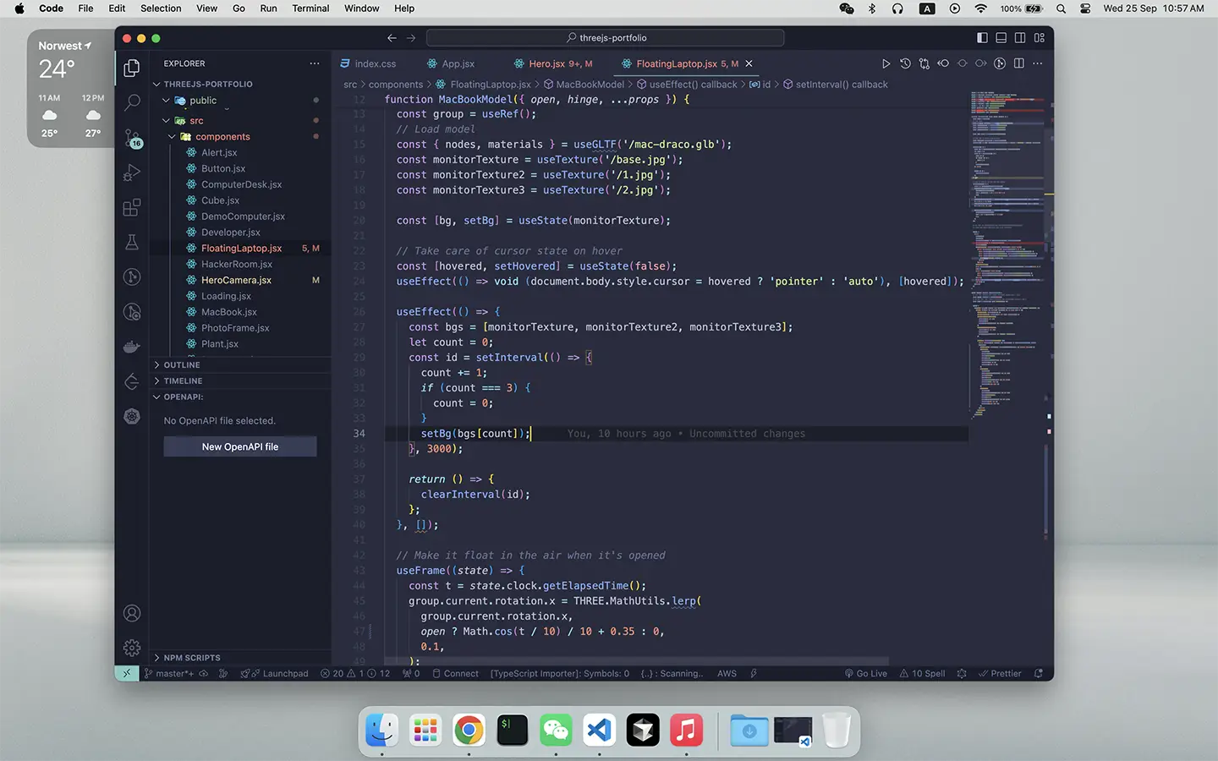The width and height of the screenshot is (1218, 761).
Task: Expand the TIMELINE section
Action: [183, 381]
